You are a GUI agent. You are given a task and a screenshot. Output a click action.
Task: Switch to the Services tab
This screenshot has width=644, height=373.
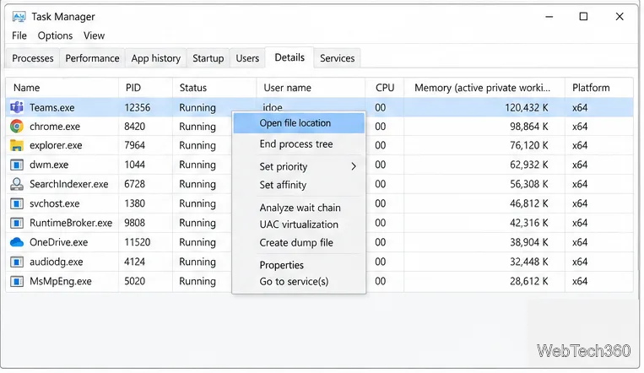tap(338, 58)
